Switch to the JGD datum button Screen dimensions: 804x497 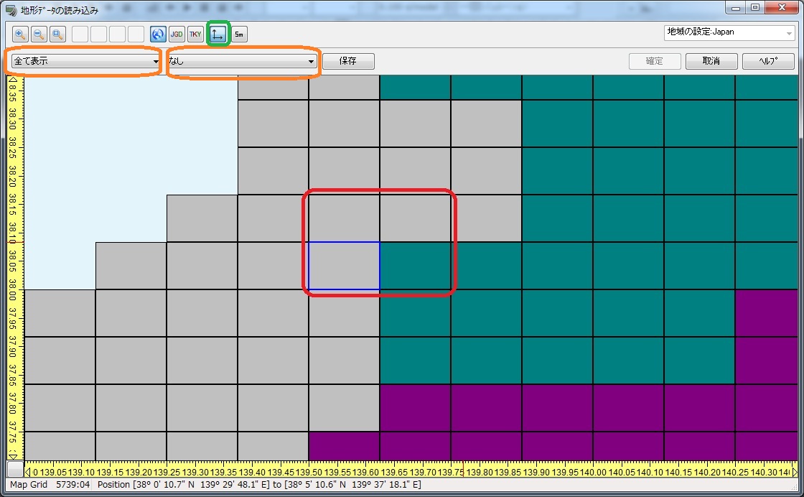tap(177, 34)
